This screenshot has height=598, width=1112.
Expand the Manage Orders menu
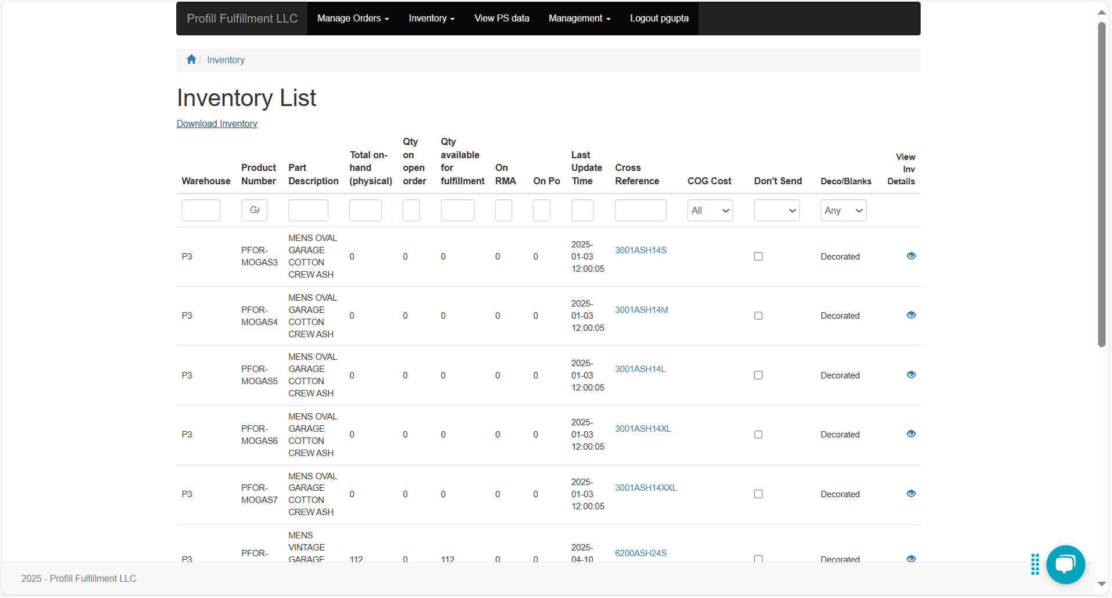pyautogui.click(x=353, y=19)
